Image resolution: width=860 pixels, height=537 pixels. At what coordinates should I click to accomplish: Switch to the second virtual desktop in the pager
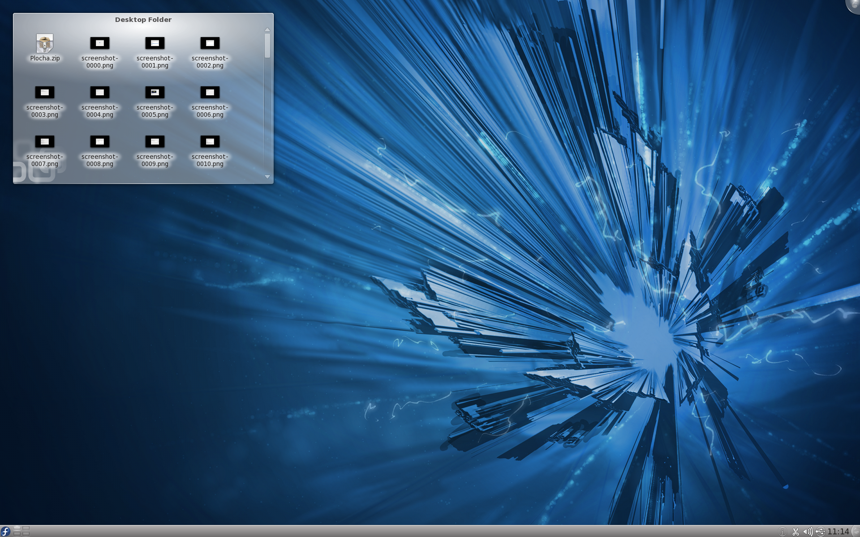[26, 528]
